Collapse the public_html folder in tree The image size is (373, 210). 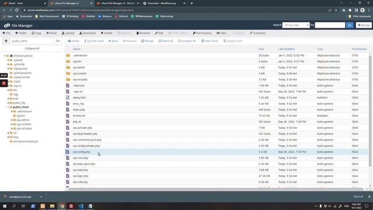tap(8, 107)
